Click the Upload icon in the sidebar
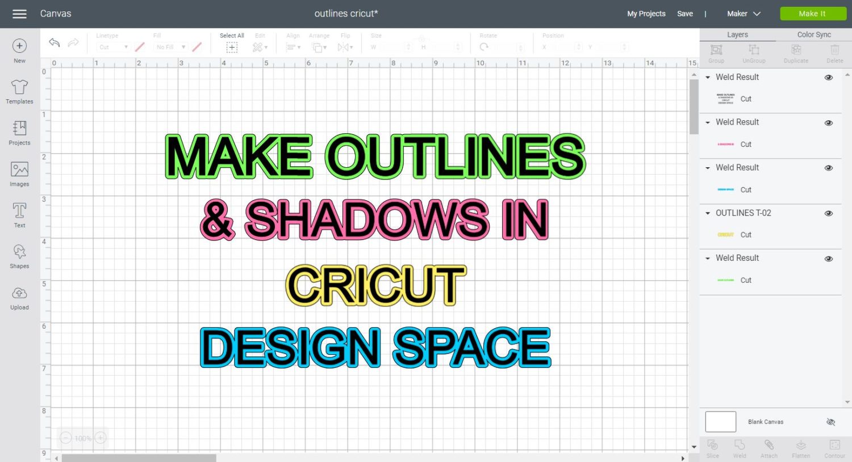The height and width of the screenshot is (462, 852). point(19,296)
